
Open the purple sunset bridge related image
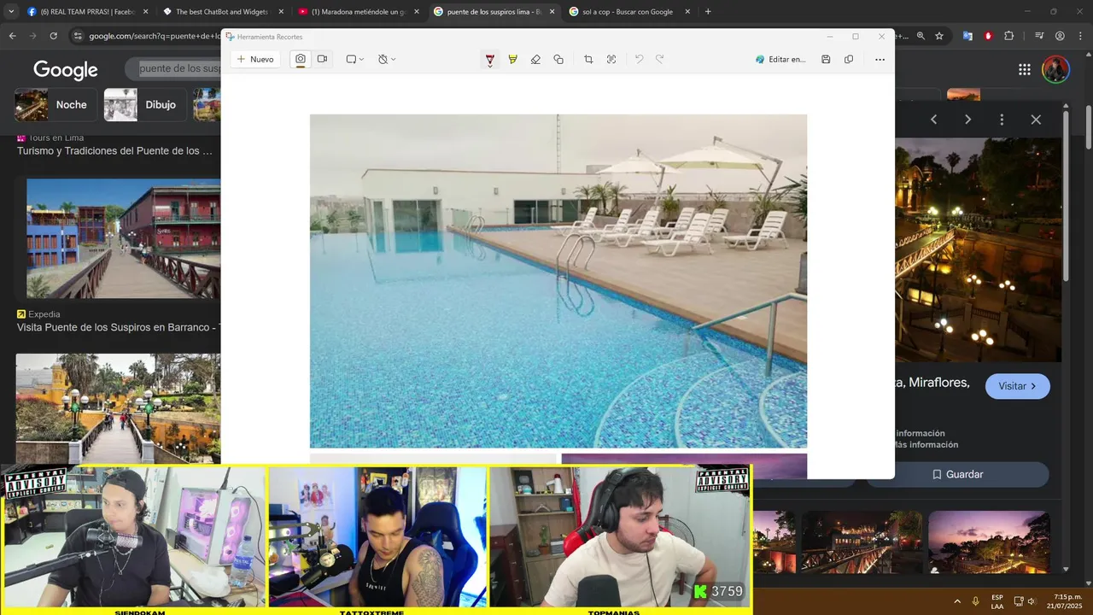989,542
